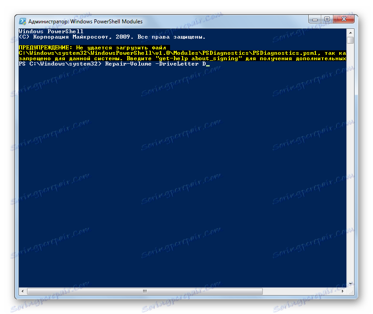373x314 pixels.
Task: Click the window resize grip at the corner
Action: pos(351,292)
